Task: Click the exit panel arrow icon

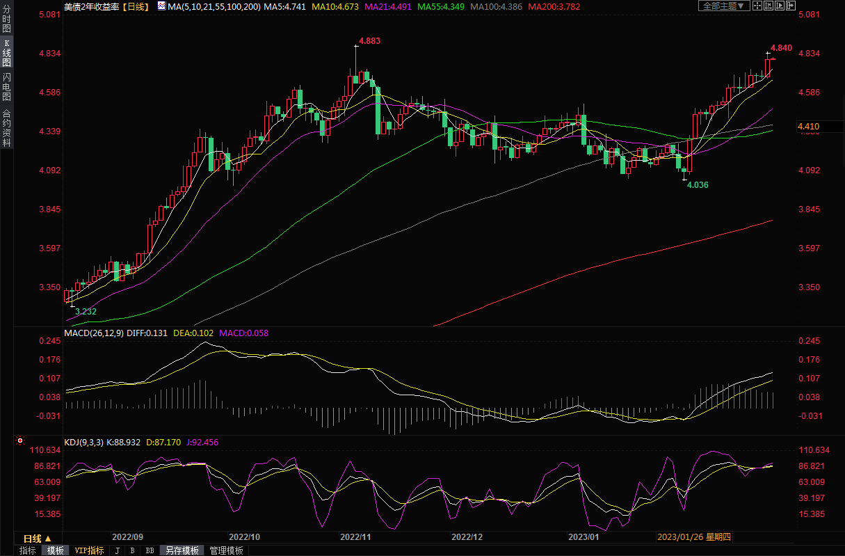Action: 791,6
